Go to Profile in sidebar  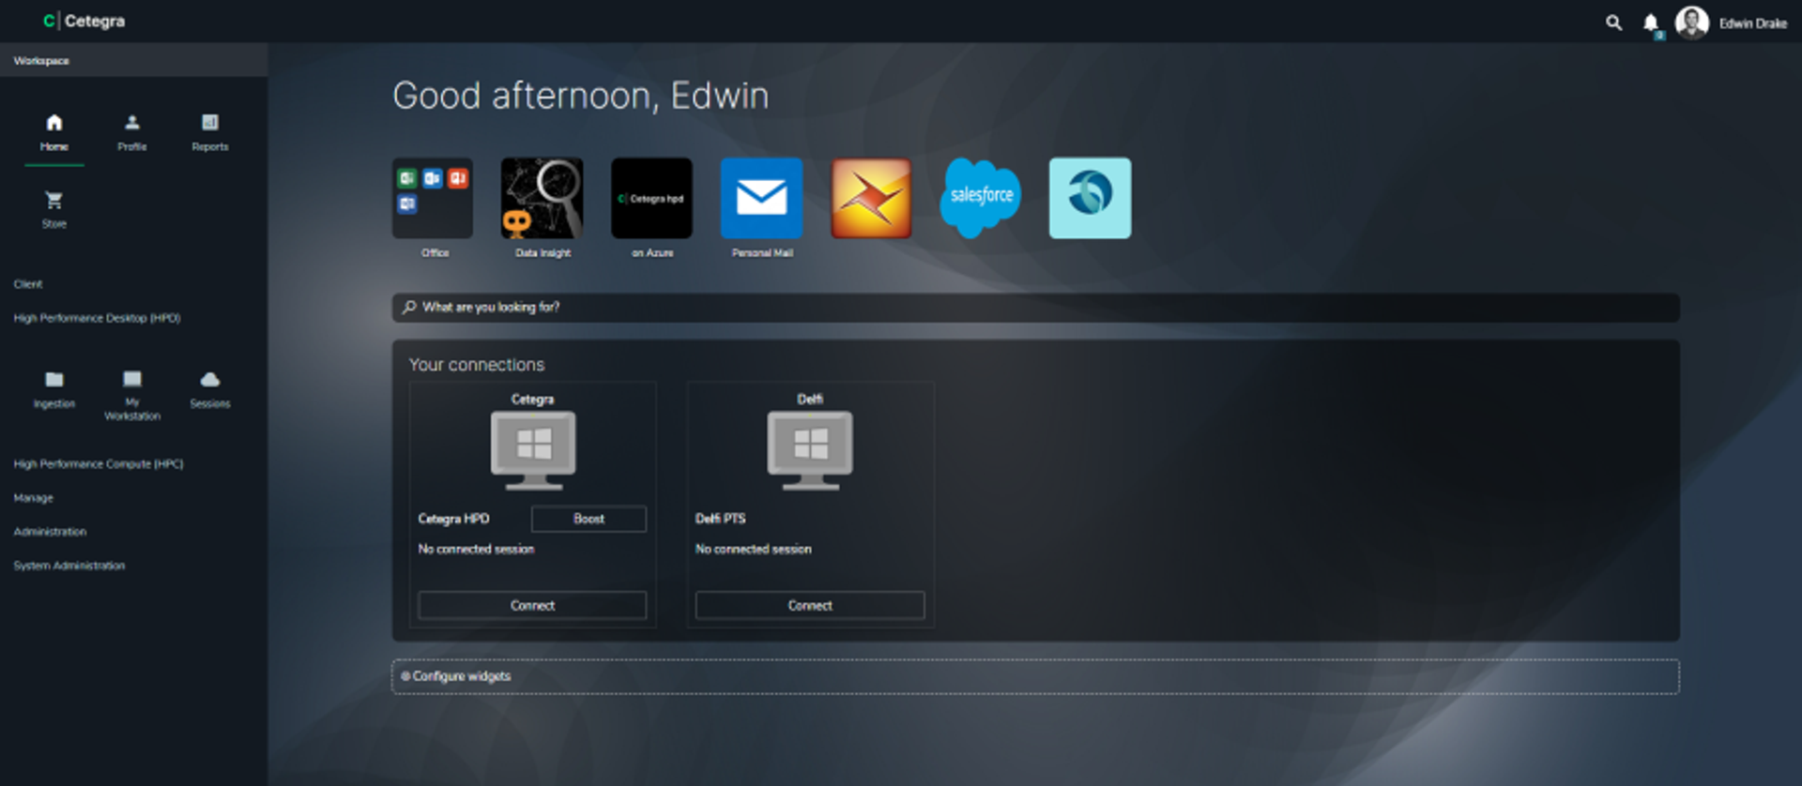(x=132, y=132)
